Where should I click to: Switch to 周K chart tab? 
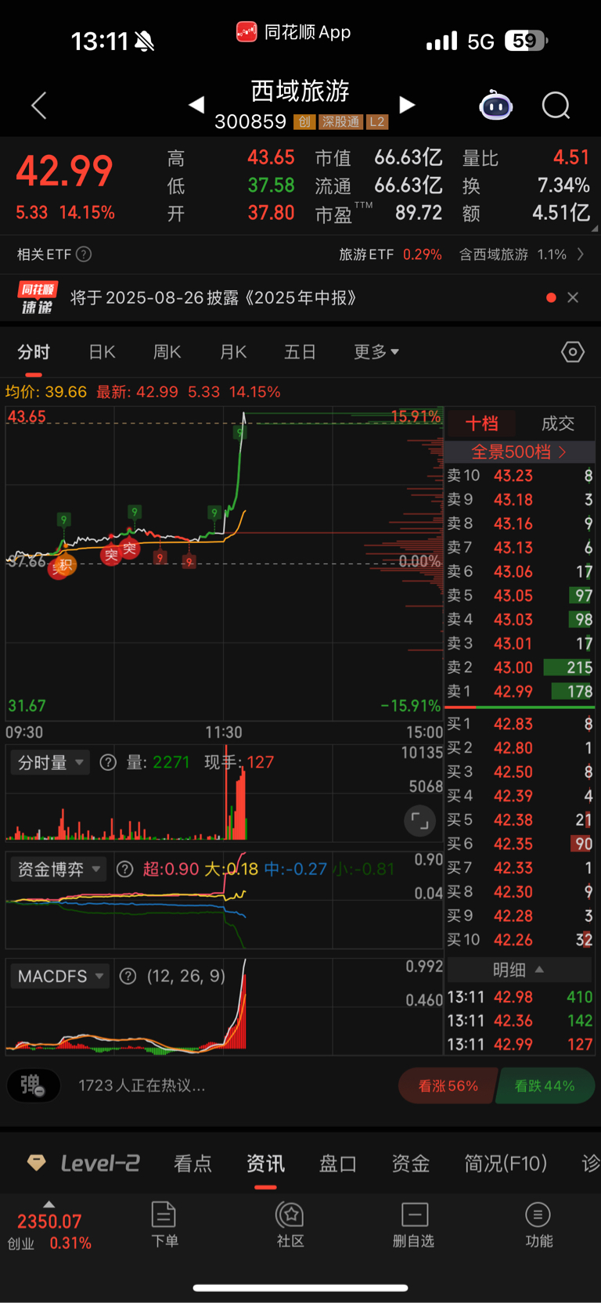[x=167, y=352]
